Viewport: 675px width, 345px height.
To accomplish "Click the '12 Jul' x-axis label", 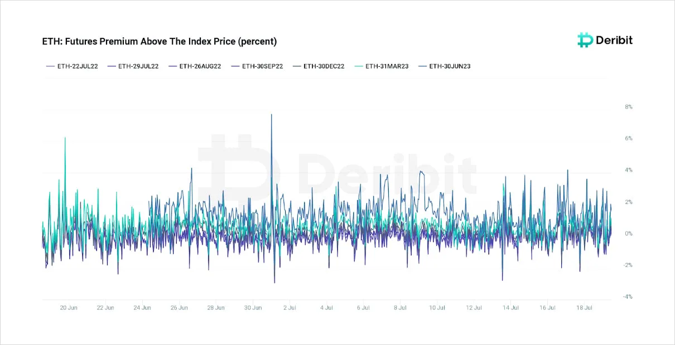I will click(474, 307).
